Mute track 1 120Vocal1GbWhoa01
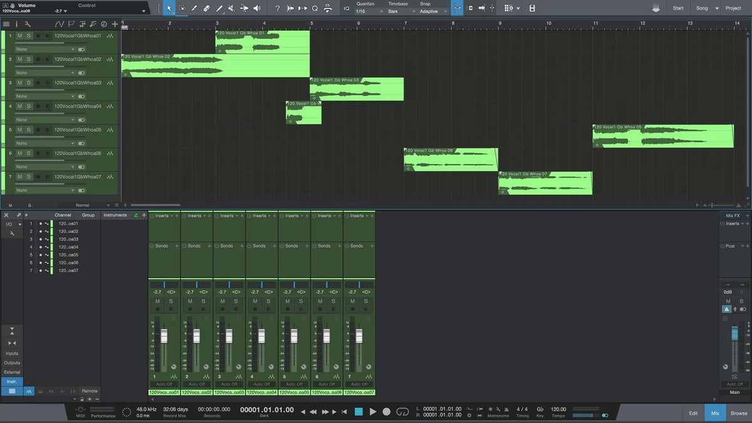The height and width of the screenshot is (423, 752). 19,36
